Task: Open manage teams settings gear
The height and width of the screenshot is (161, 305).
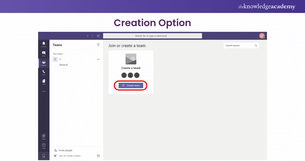Action: [x=98, y=156]
